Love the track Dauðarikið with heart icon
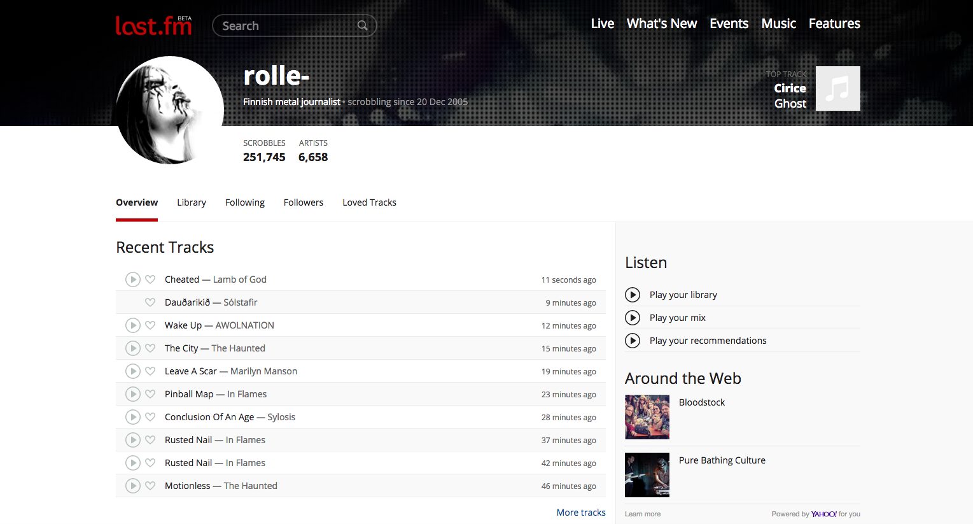The height and width of the screenshot is (524, 973). pyautogui.click(x=150, y=302)
